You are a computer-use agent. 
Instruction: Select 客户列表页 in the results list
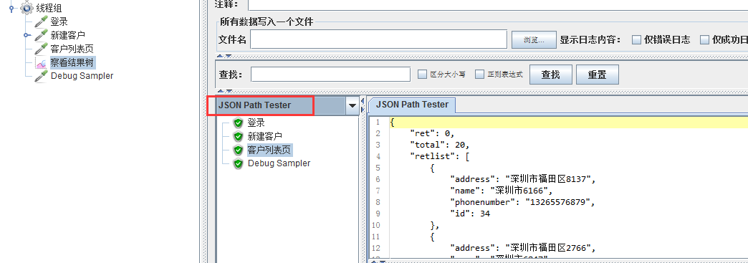(x=269, y=150)
